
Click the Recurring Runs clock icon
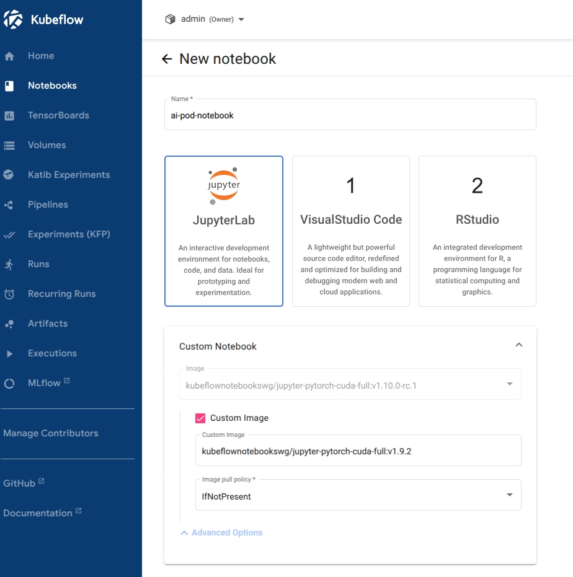[x=9, y=294]
